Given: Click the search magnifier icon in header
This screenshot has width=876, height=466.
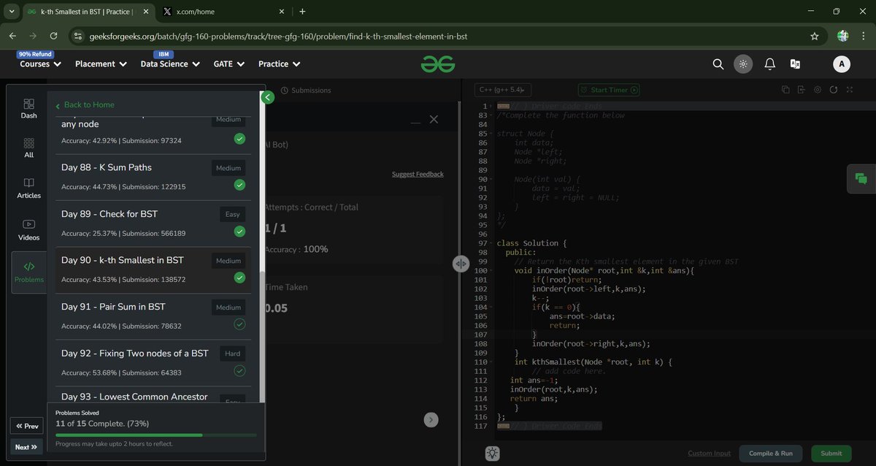Looking at the screenshot, I should [x=718, y=64].
